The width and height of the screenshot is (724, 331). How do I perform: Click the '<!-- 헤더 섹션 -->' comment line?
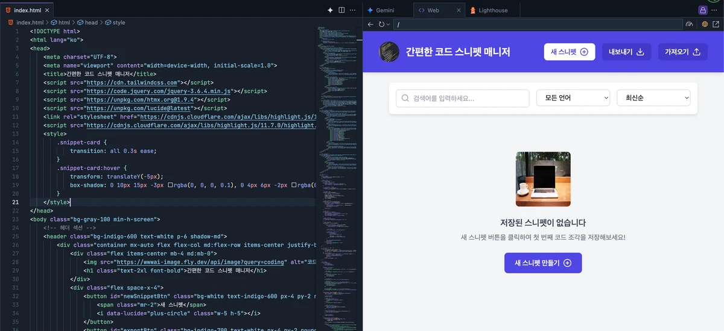click(69, 228)
